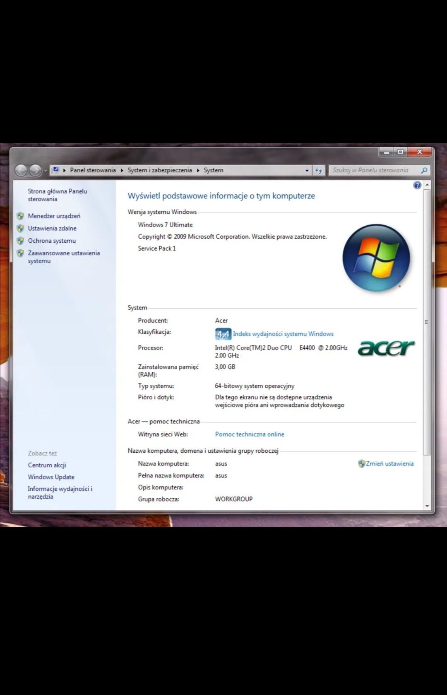
Task: Click the magnifier search icon
Action: (x=424, y=170)
